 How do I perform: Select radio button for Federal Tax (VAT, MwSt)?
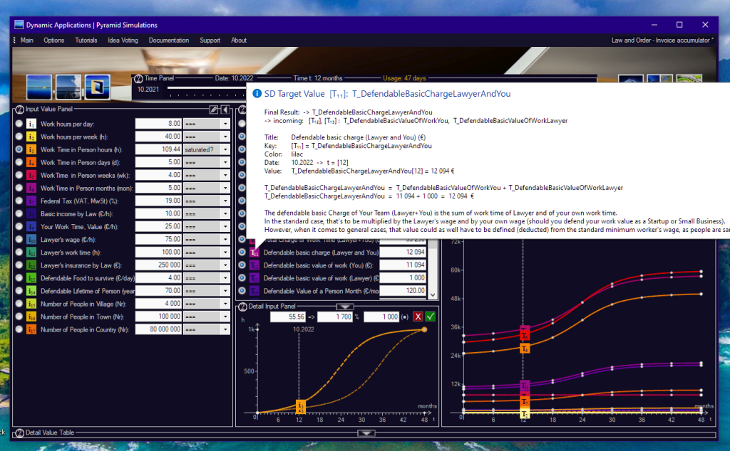point(19,201)
